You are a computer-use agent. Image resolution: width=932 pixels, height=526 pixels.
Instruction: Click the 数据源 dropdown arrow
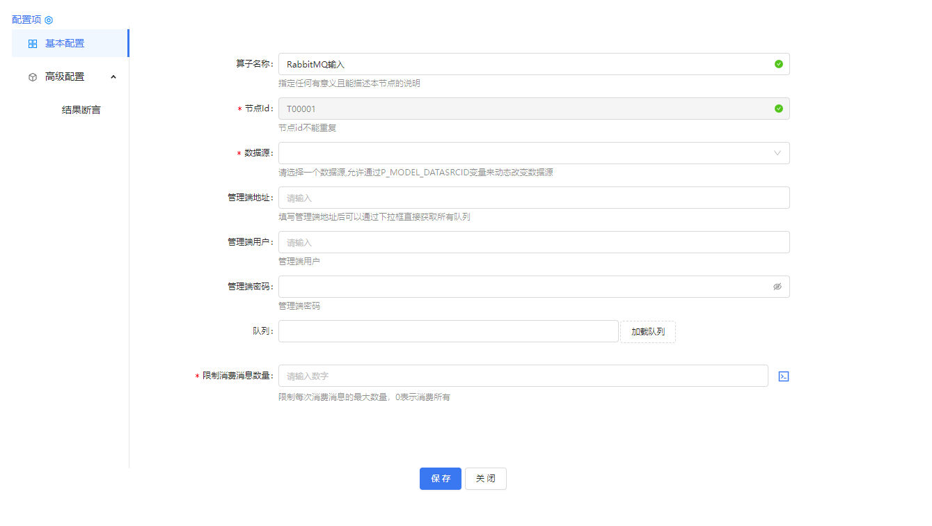(777, 153)
